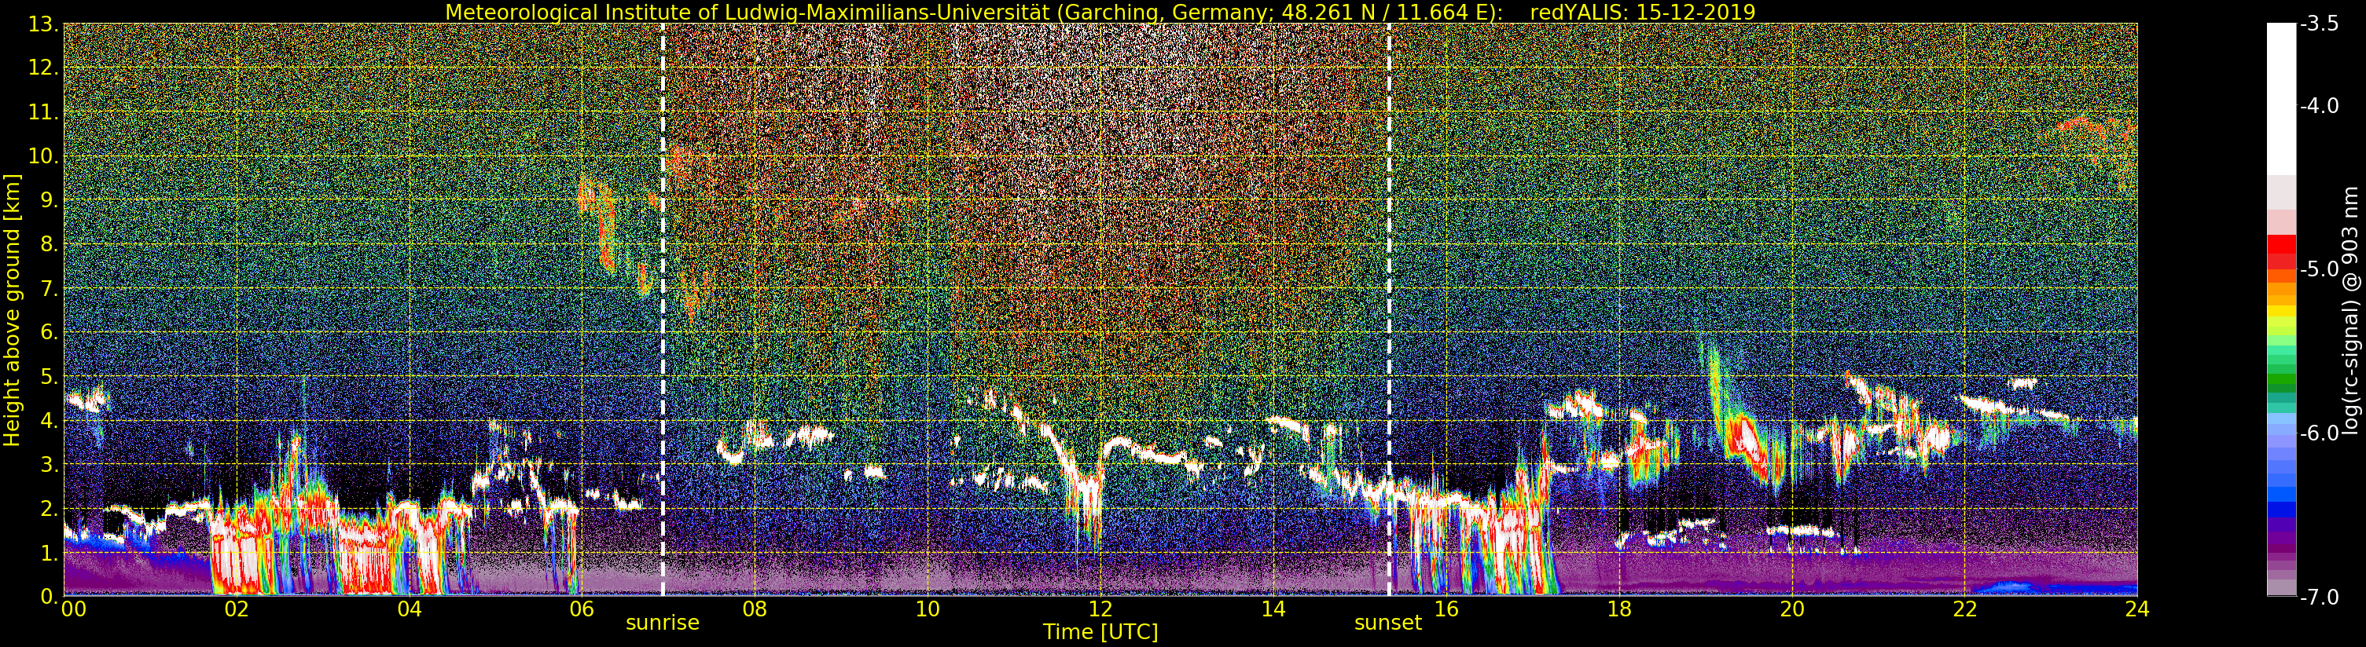Image resolution: width=2366 pixels, height=647 pixels.
Task: Click the '2.' height axis tick label
Action: coord(49,509)
